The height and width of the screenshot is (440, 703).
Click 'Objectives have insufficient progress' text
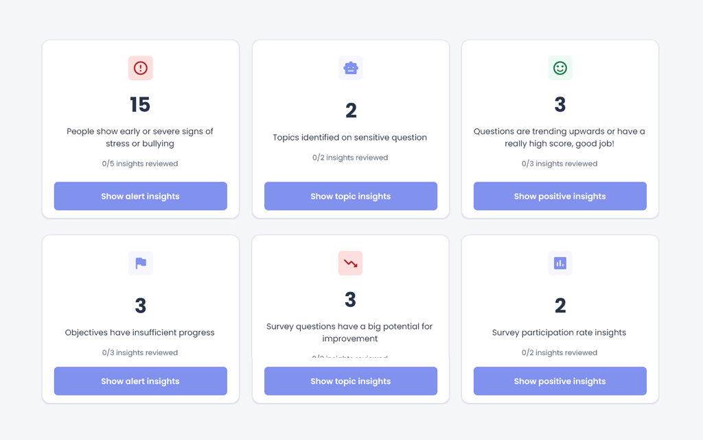(x=140, y=333)
